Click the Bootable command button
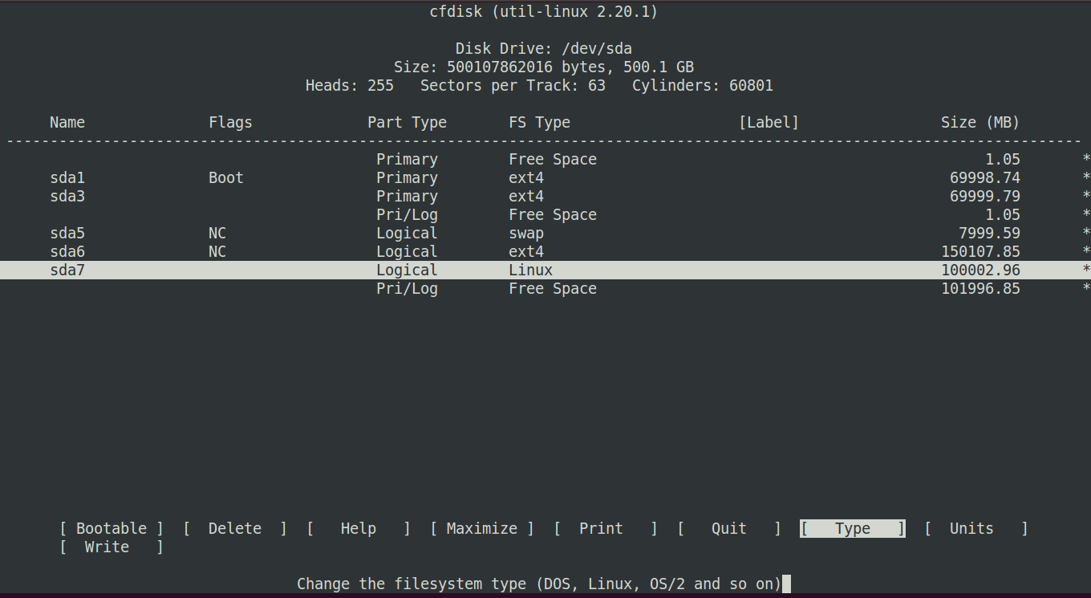The height and width of the screenshot is (598, 1091). point(111,528)
